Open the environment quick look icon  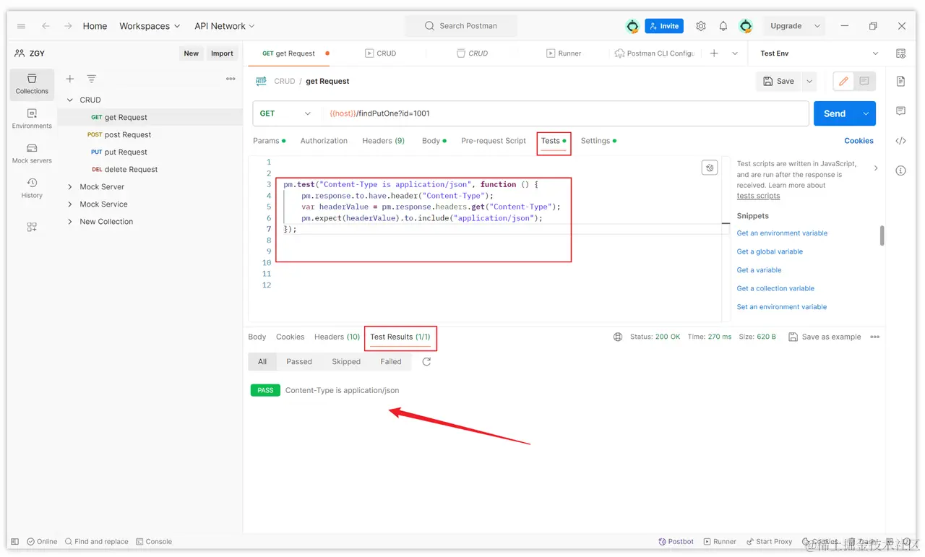tap(900, 53)
